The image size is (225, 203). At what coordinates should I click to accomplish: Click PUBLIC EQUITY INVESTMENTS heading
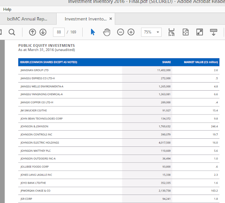[46, 46]
